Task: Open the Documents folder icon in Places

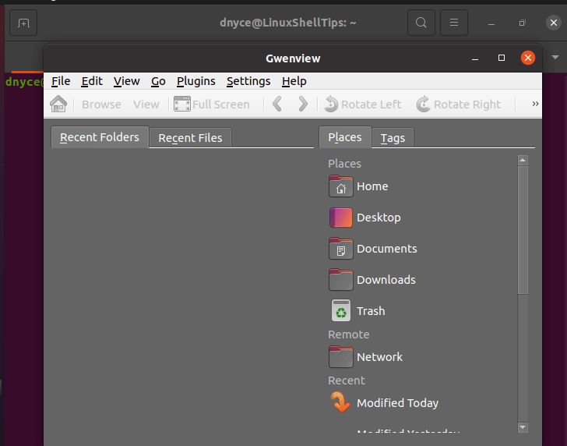Action: (340, 248)
